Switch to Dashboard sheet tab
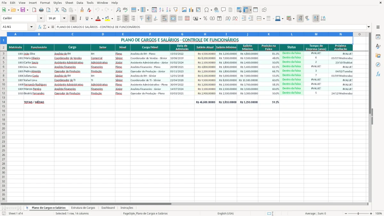Image resolution: width=384 pixels, height=216 pixels. (108, 208)
